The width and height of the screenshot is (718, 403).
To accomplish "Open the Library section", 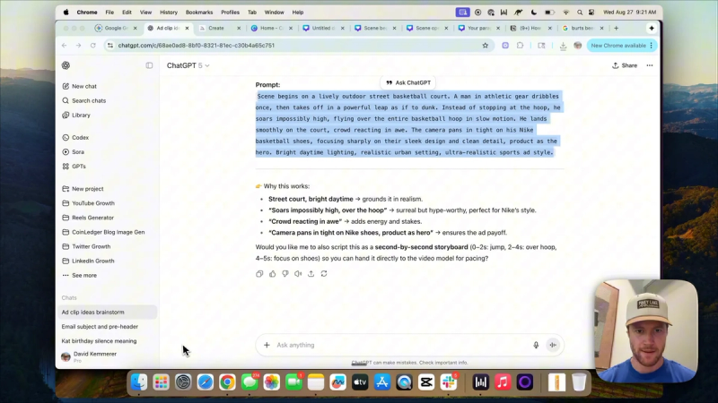I will point(76,116).
